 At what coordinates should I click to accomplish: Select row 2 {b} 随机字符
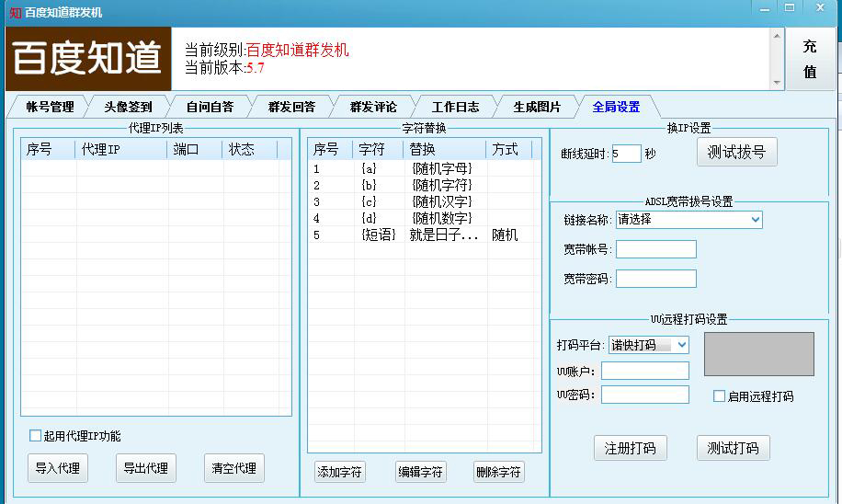coord(425,186)
